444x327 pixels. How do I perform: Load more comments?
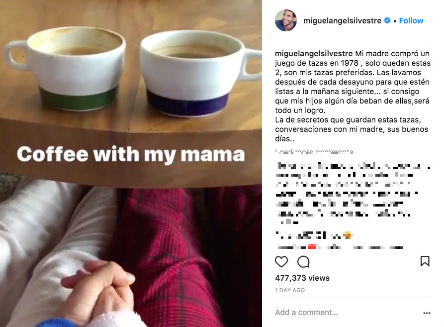pyautogui.click(x=314, y=152)
